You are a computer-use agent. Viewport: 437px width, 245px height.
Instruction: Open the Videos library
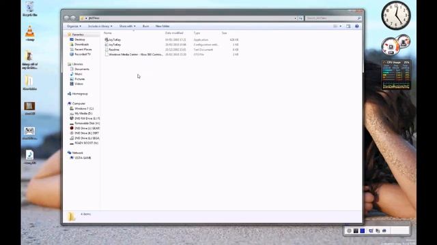(x=79, y=84)
